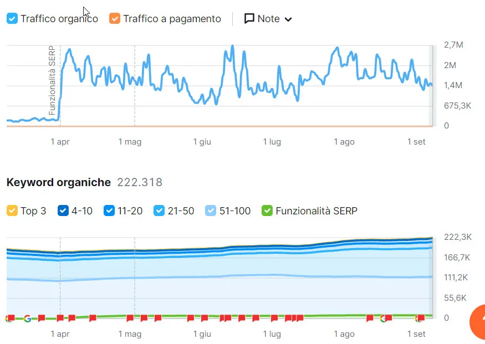Toggle the green Funzionalità SERP checkbox

[267, 211]
